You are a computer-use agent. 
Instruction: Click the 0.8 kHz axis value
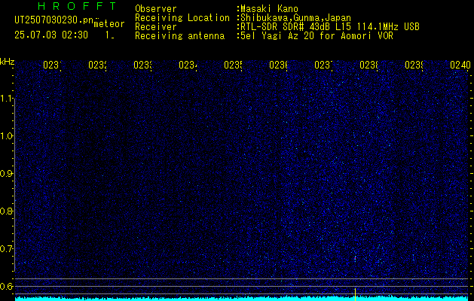(x=7, y=211)
